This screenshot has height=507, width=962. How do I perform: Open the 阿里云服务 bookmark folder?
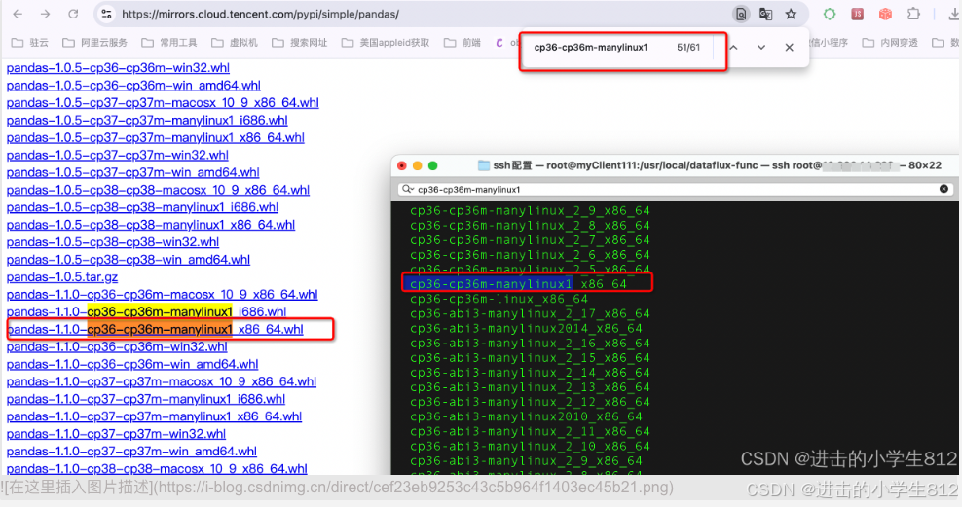[95, 42]
